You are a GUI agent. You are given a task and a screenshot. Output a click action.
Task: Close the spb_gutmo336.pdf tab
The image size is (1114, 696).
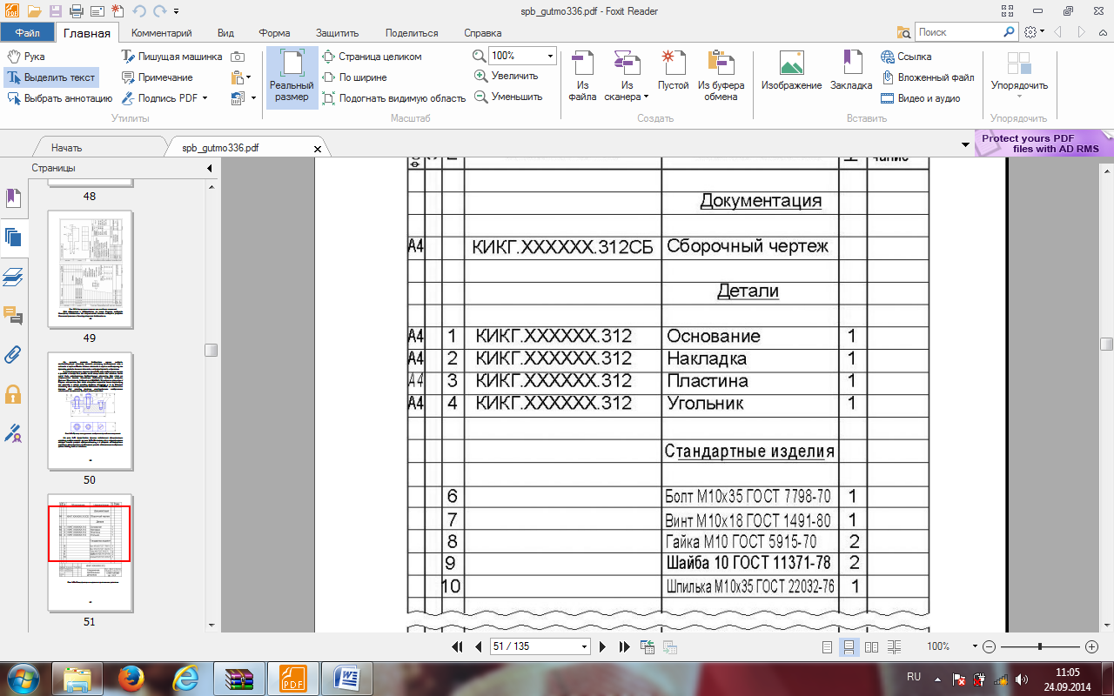point(318,149)
